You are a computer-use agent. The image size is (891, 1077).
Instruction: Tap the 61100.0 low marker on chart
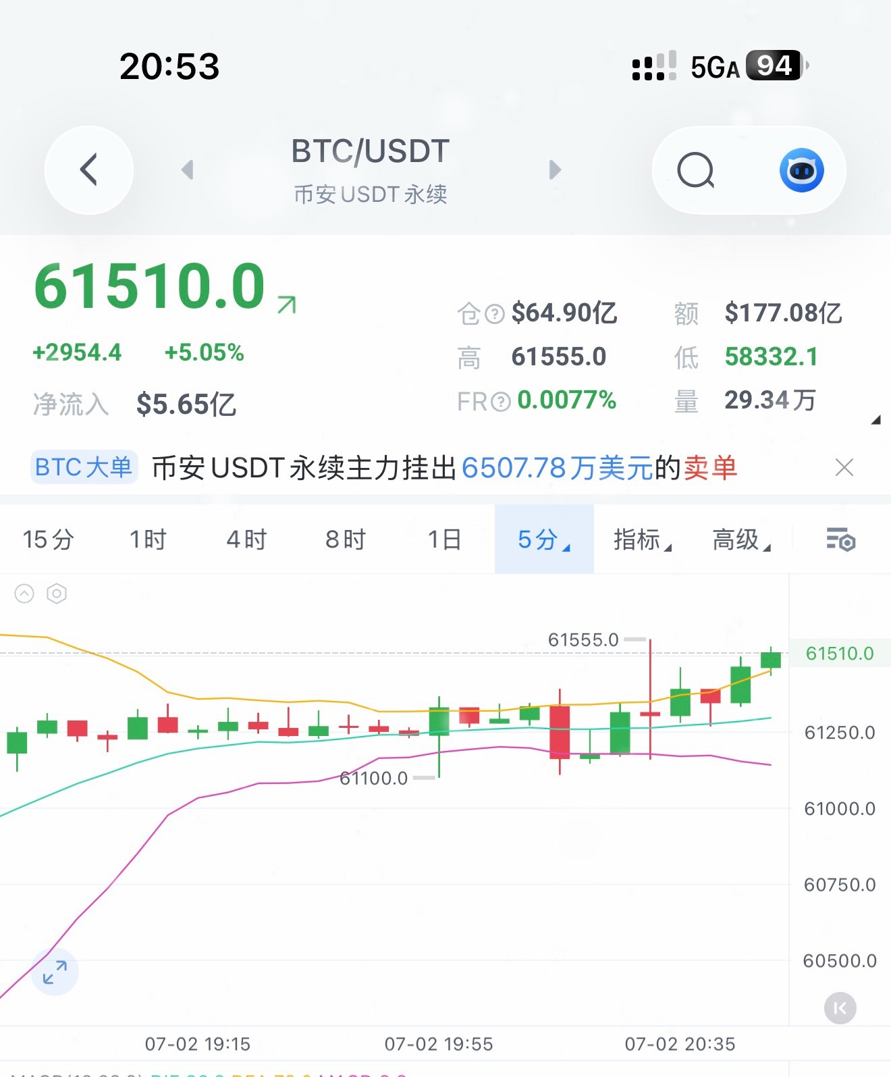373,778
